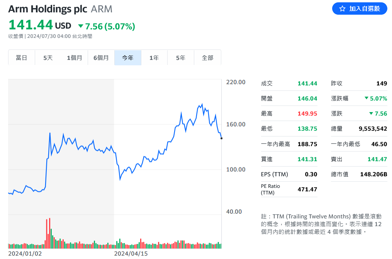Viewport: 392px width, 259px height.
Task: Click the star icon in watchlist button
Action: [x=342, y=9]
